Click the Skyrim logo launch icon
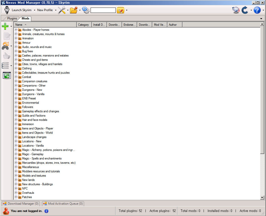Viewport: 266px width, 216px height. (x=7, y=10)
